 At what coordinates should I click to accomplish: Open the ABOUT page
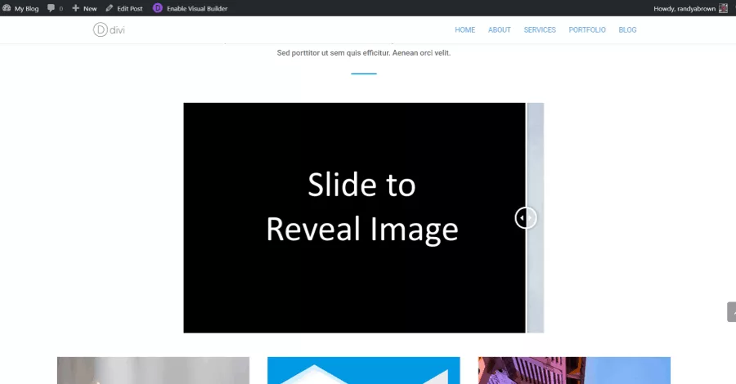click(x=500, y=29)
